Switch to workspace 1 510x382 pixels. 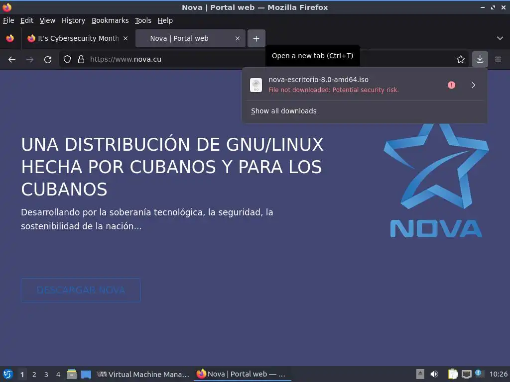point(22,375)
